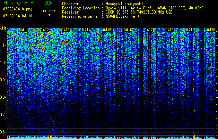This screenshot has height=139, width=218.
Task: Click the yellow meteor spike below 0419
Action: pyautogui.click(x=195, y=137)
